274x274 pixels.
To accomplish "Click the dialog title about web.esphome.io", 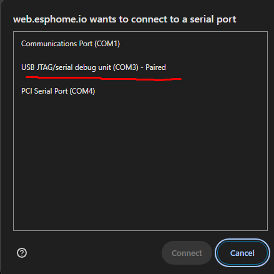I will pos(124,19).
